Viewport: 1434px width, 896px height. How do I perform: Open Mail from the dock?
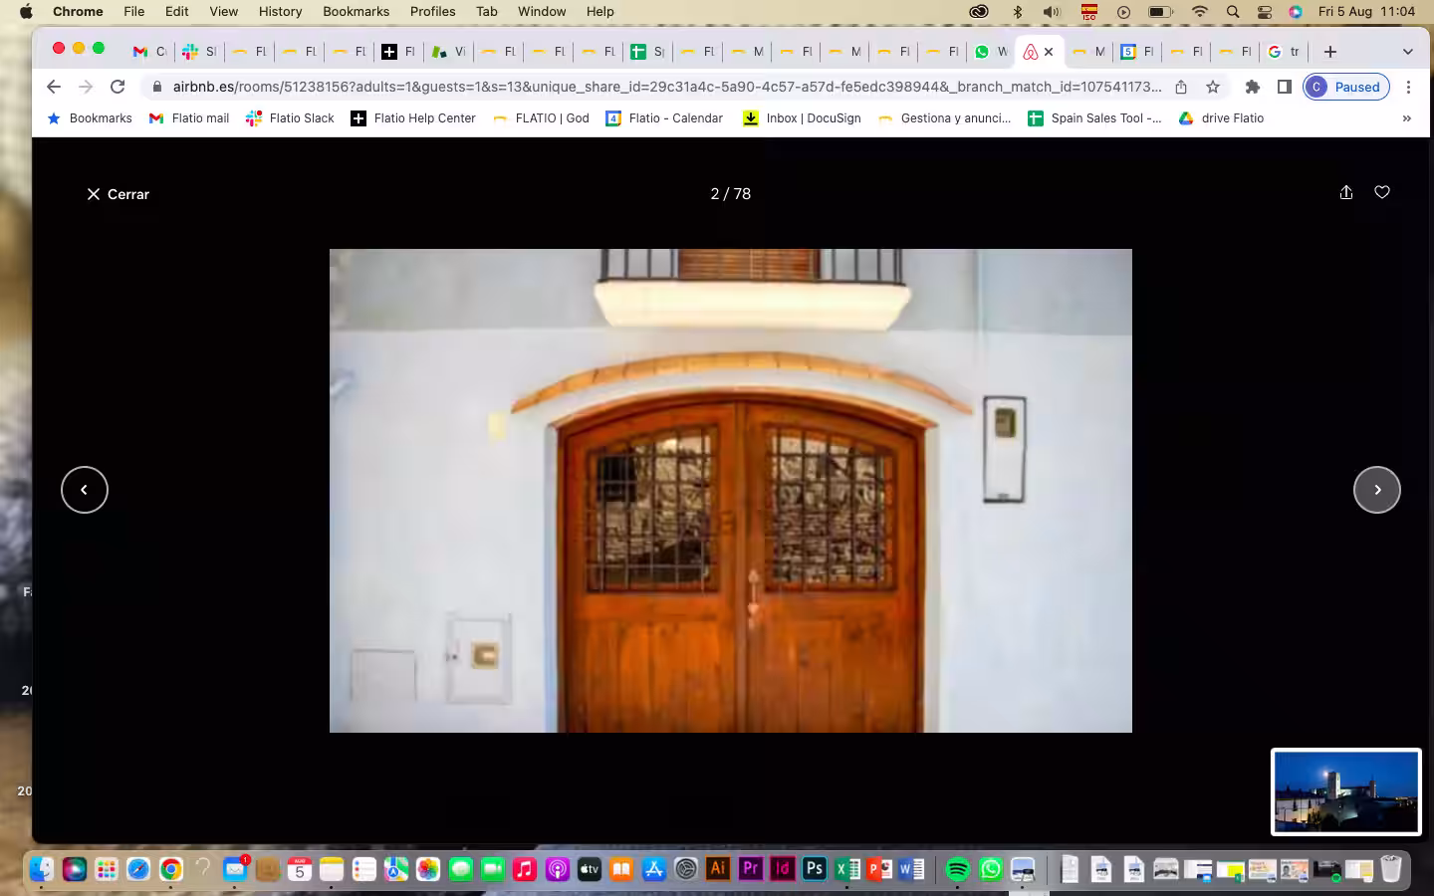pyautogui.click(x=235, y=869)
